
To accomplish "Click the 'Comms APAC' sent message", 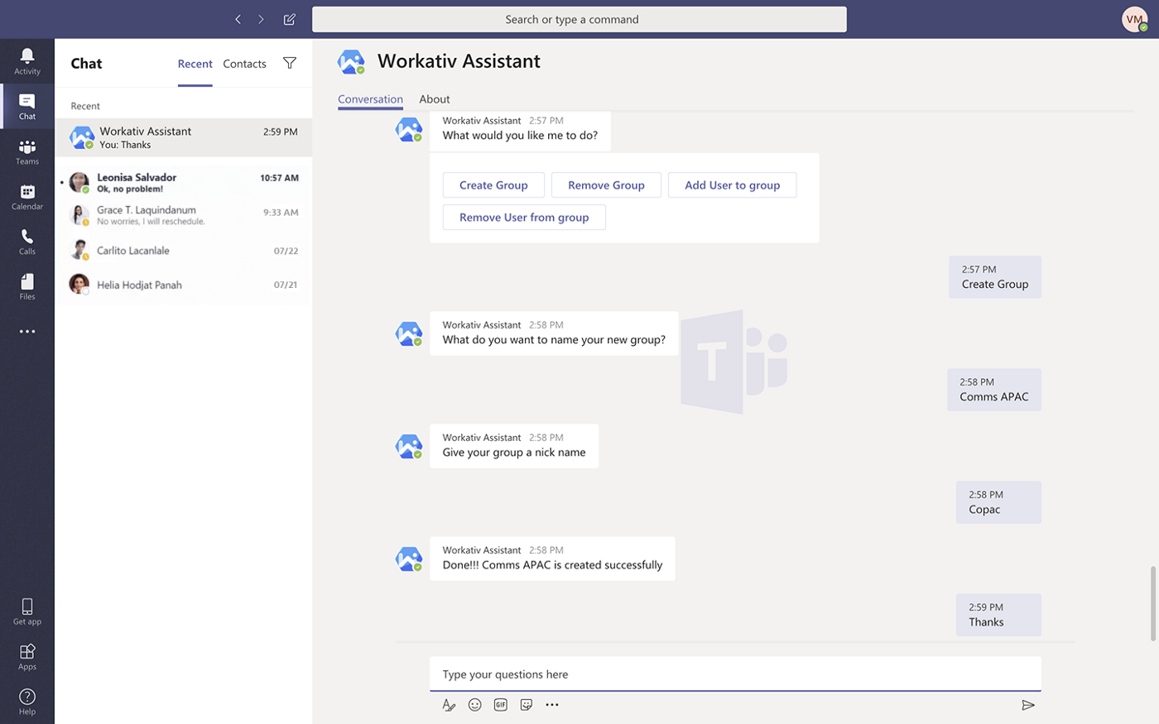I will [x=994, y=390].
